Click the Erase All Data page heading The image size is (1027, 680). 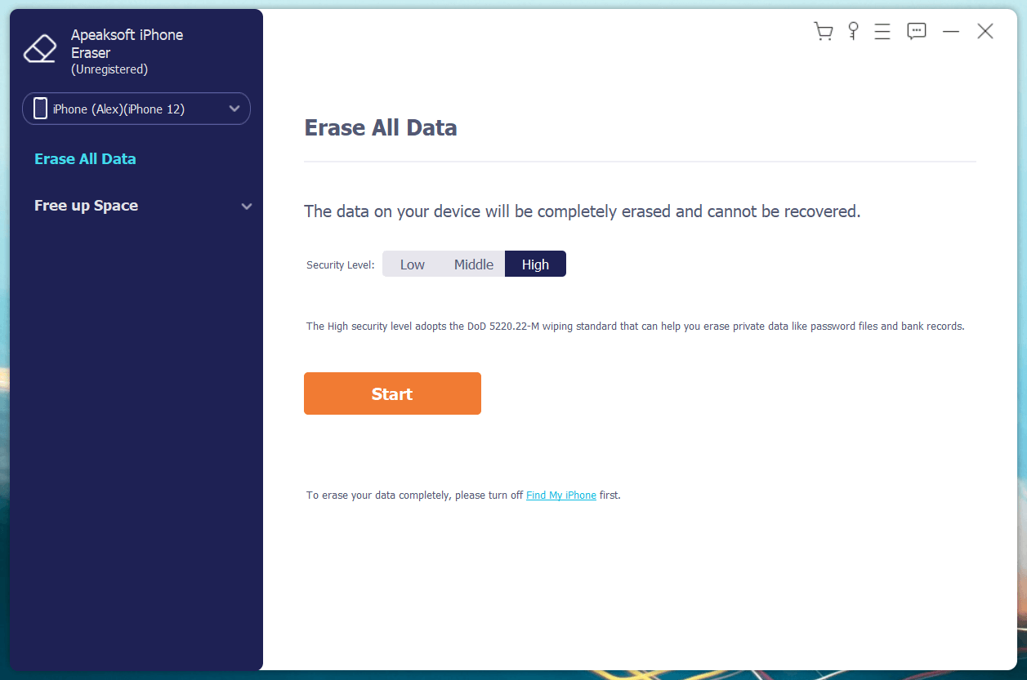tap(380, 128)
